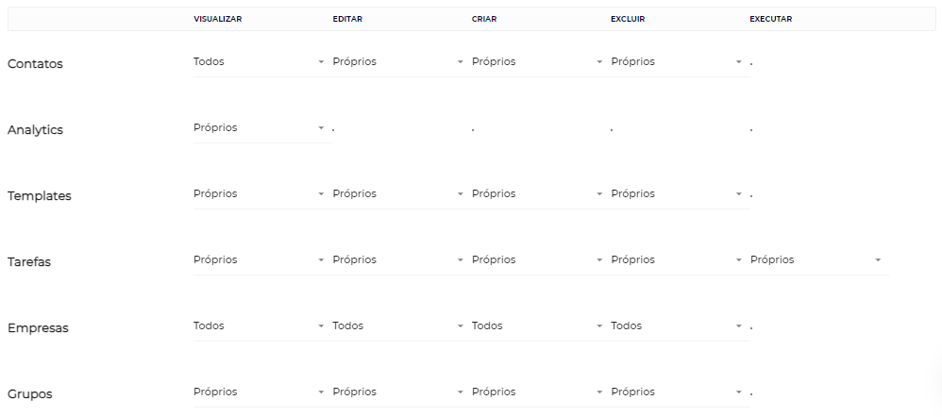
Task: Open the Templates Editar permission dropdown
Action: (398, 194)
